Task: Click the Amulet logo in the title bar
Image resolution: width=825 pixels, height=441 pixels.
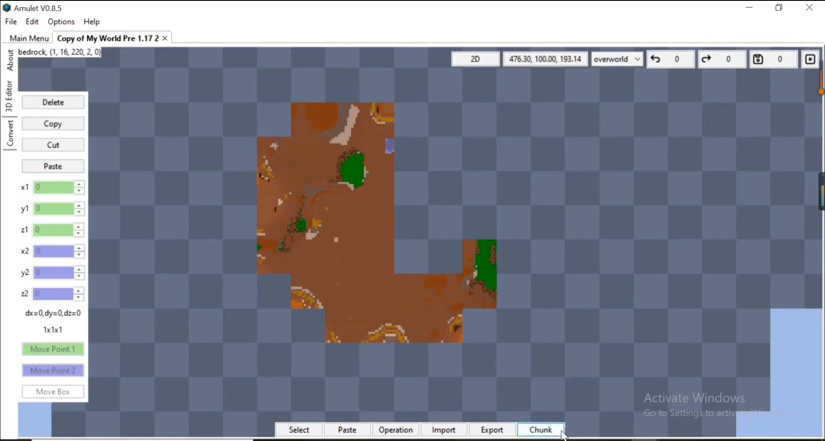Action: pyautogui.click(x=7, y=8)
